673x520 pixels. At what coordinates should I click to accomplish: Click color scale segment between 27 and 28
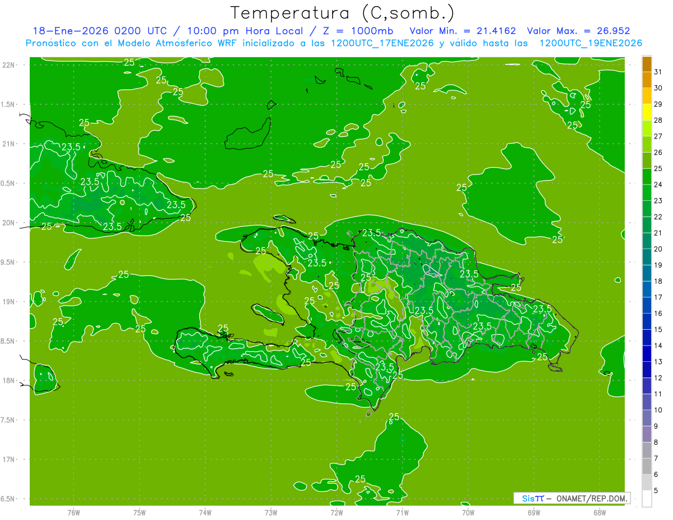point(647,128)
